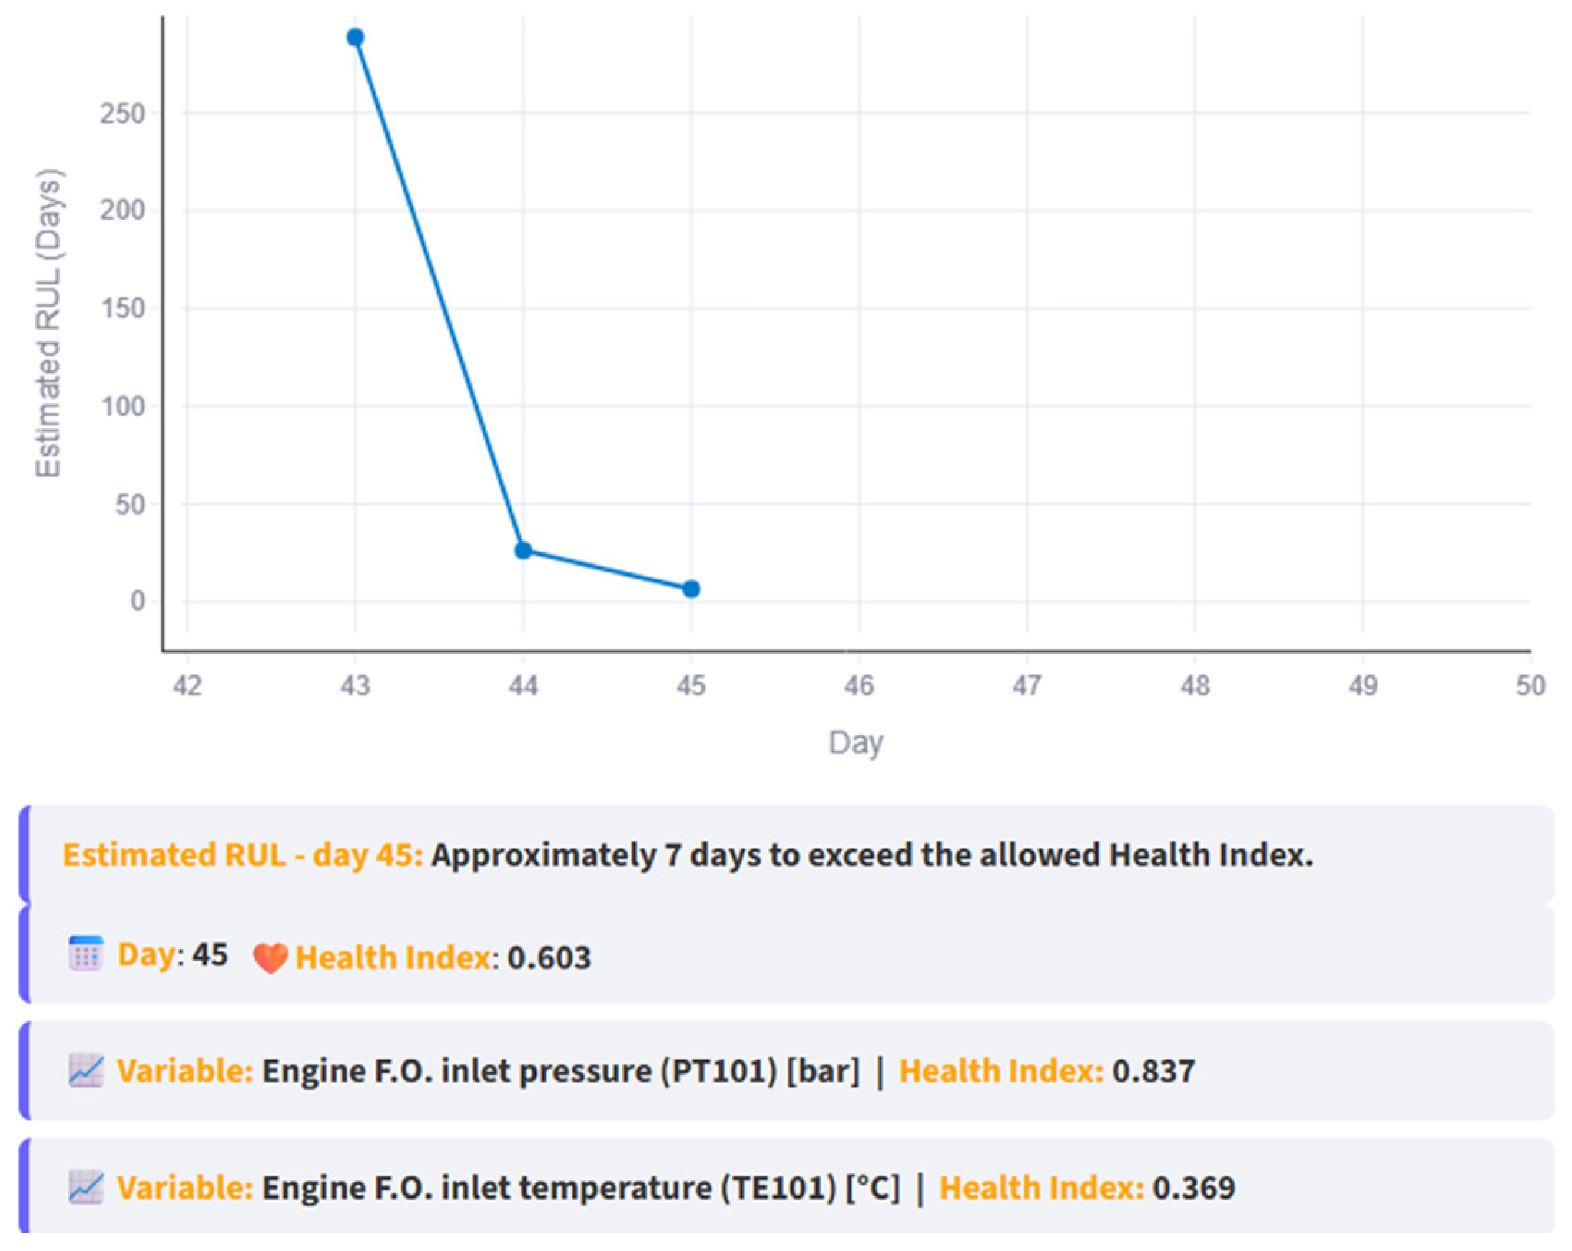The image size is (1572, 1251).
Task: Click the day 44 data point
Action: tap(523, 550)
